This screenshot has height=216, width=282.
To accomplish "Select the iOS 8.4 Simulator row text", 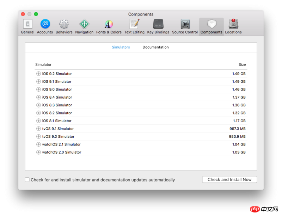I will coord(57,97).
